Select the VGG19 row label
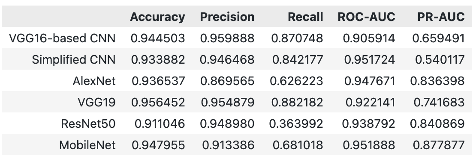This screenshot has height=162, width=473. 96,103
